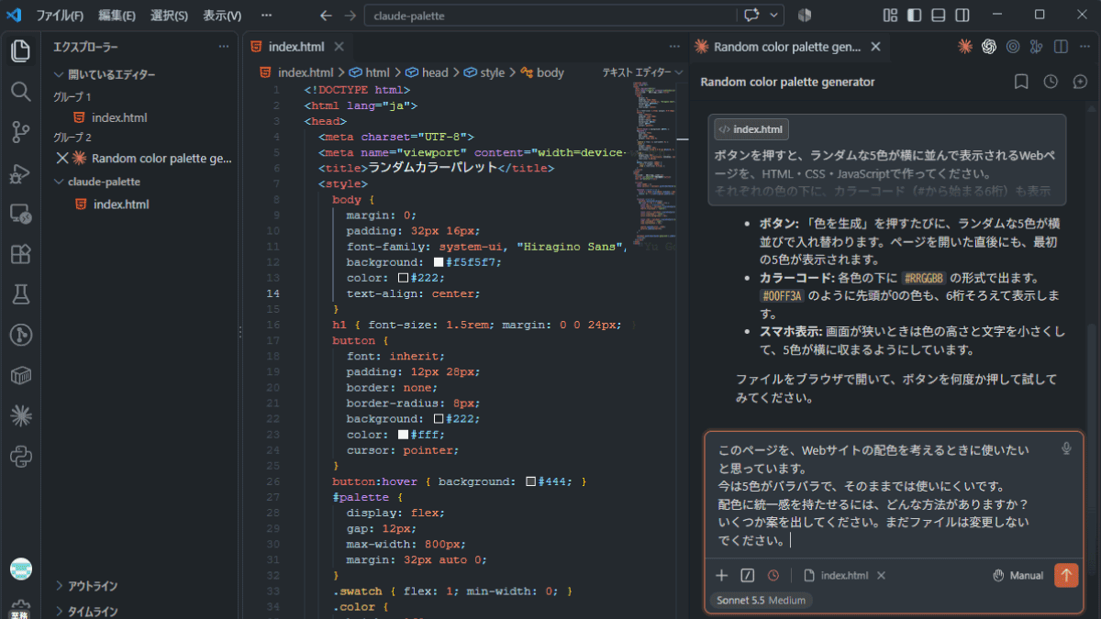Remove the index.html attachment from chat input

(x=881, y=575)
